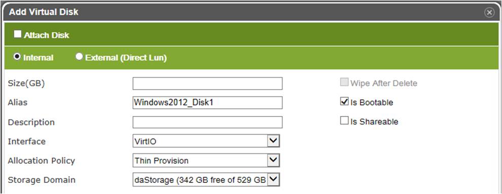Tick the Is Shareable checkbox

[344, 121]
